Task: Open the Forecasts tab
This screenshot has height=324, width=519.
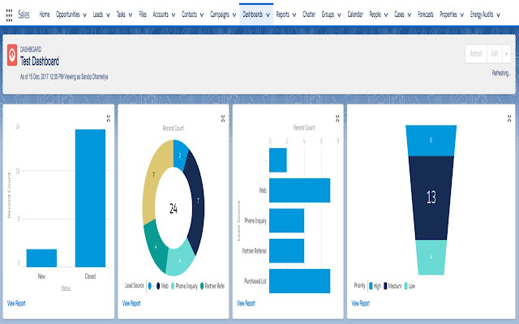Action: coord(425,15)
